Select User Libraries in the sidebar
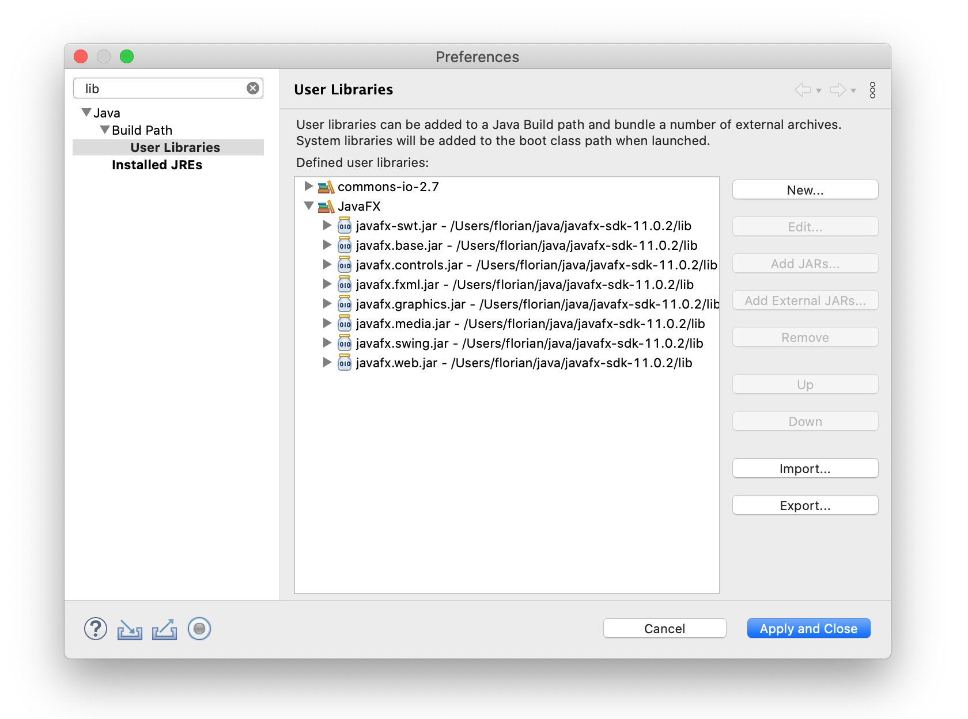This screenshot has height=719, width=968. pyautogui.click(x=175, y=147)
